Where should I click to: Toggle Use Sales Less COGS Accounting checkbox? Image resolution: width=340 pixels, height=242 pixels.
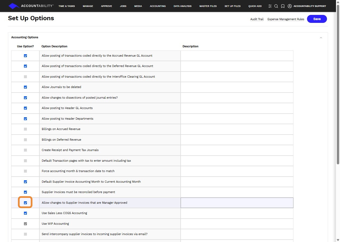coord(26,213)
